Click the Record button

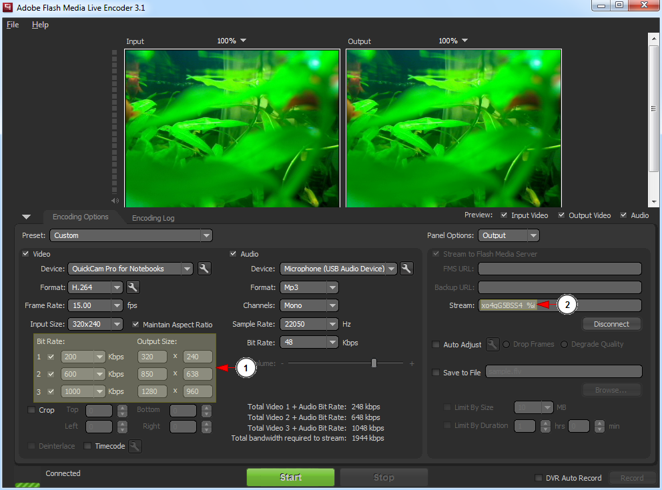click(631, 478)
